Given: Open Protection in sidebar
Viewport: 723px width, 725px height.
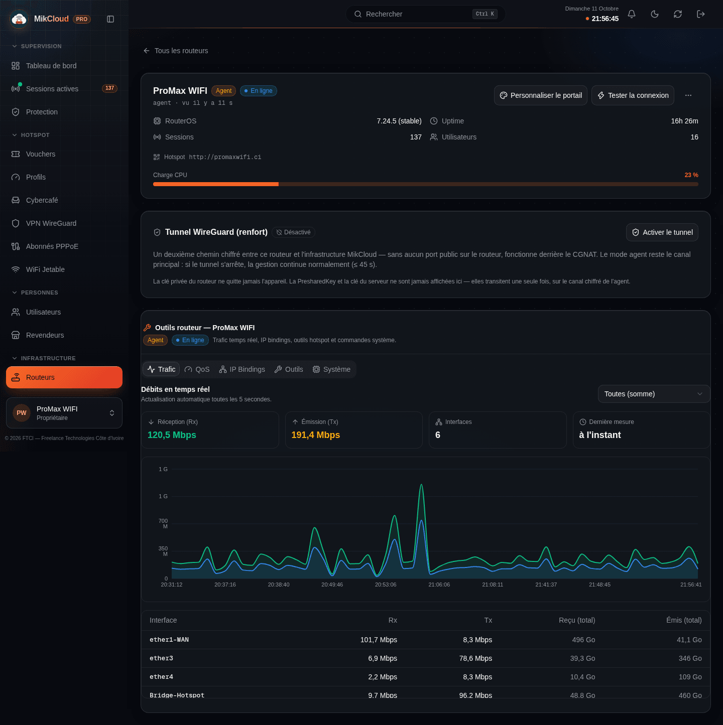Looking at the screenshot, I should (64, 112).
